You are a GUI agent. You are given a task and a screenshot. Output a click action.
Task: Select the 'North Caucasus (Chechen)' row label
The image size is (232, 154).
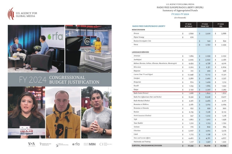(142, 116)
